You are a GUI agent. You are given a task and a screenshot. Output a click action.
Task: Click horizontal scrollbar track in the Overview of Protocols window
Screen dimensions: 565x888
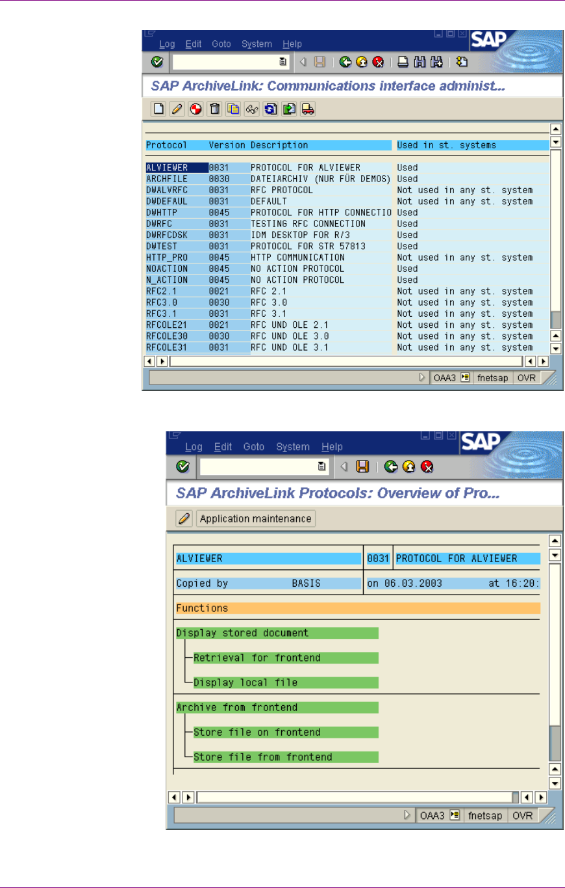[x=355, y=797]
